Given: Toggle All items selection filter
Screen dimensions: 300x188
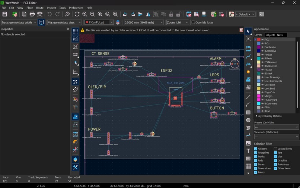Looking at the screenshot, I should (x=256, y=149).
